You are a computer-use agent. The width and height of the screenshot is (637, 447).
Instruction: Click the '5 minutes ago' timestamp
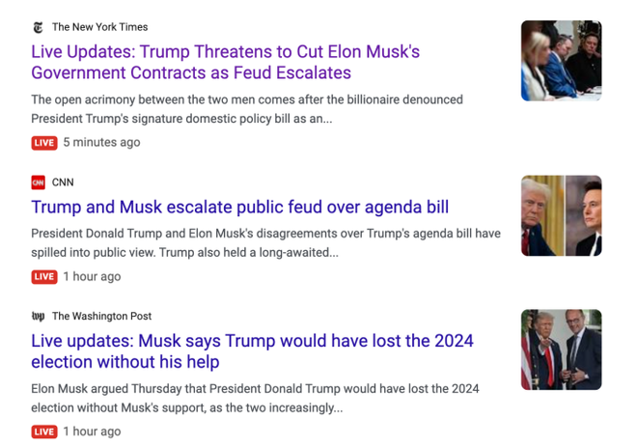[101, 143]
